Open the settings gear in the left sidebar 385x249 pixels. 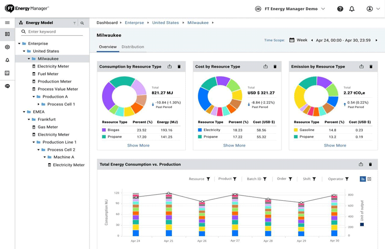pyautogui.click(x=7, y=47)
